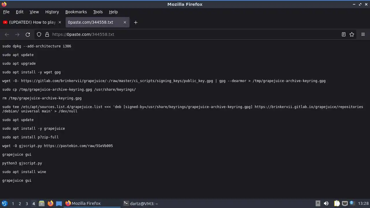Open network status tray icon
Viewport: 370px width, 208px height.
click(x=345, y=203)
